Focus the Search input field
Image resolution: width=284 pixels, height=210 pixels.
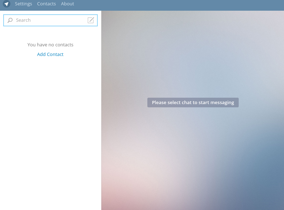[50, 20]
